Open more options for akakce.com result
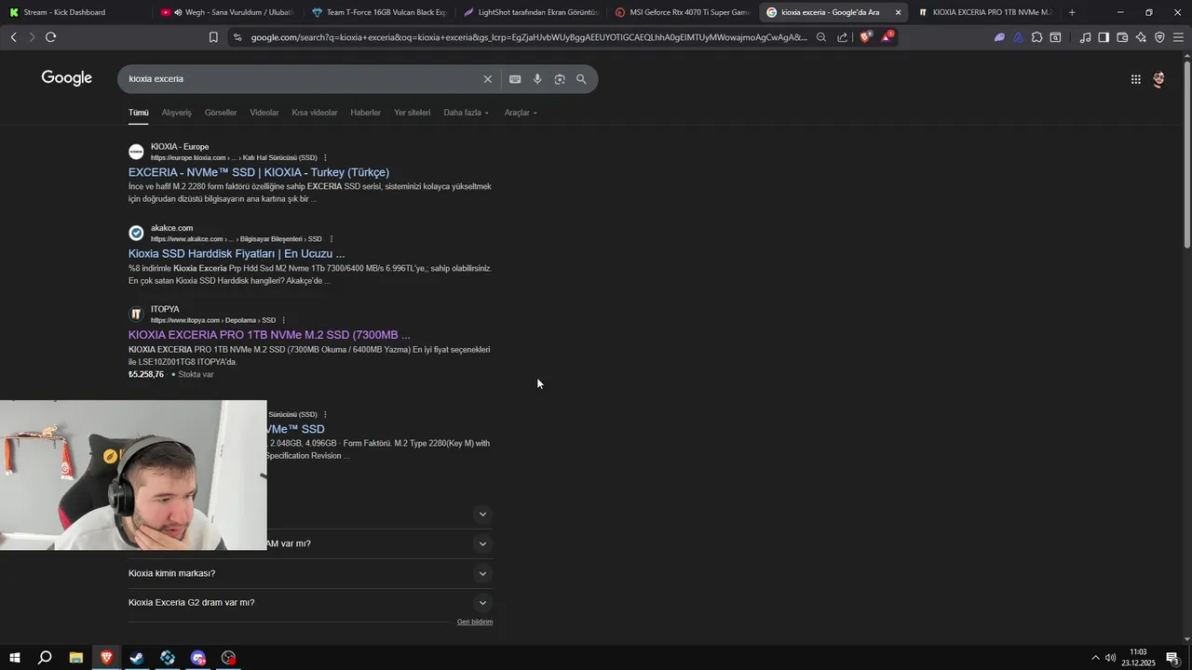This screenshot has height=670, width=1192. (331, 239)
